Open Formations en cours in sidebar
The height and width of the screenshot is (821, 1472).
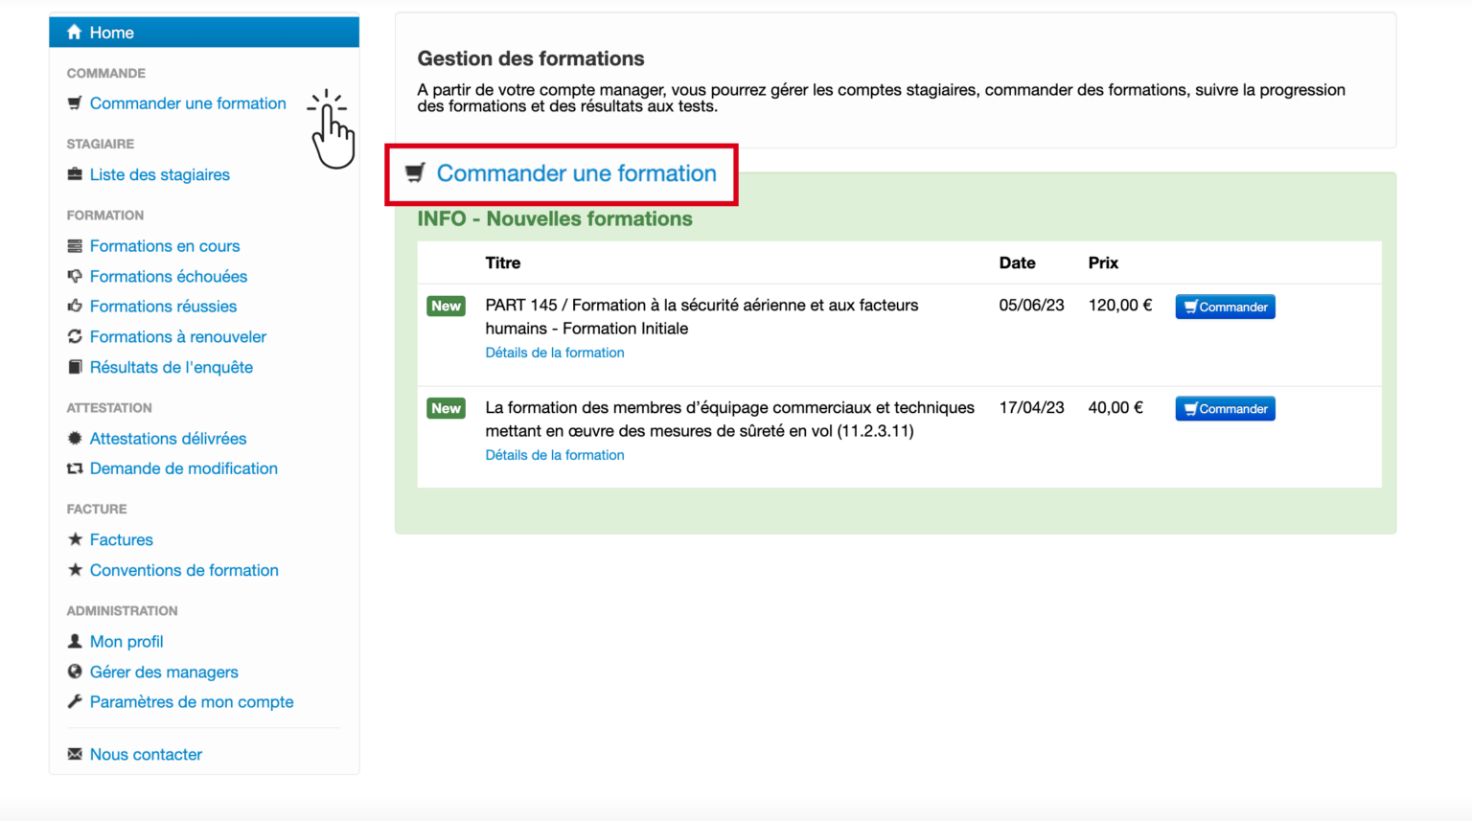coord(164,246)
